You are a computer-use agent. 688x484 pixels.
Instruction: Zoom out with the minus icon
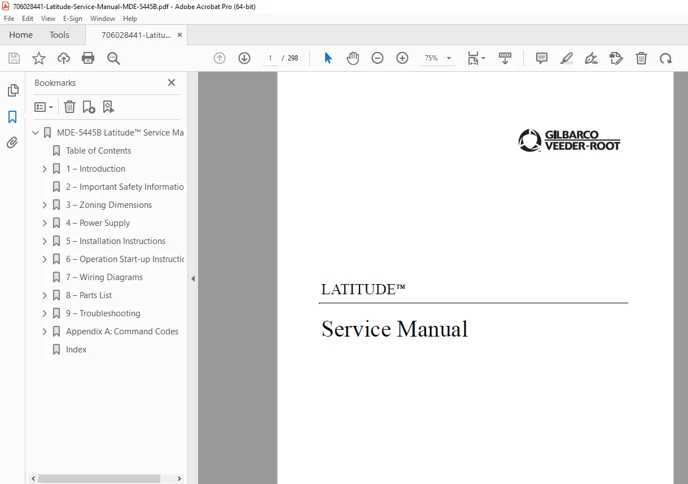[x=378, y=58]
